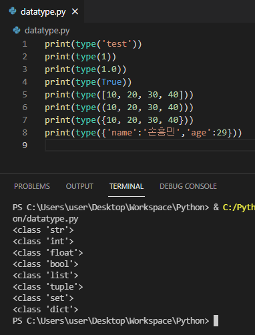The image size is (255, 335).
Task: Click the Python file icon in the breadcrumb
Action: pos(17,30)
